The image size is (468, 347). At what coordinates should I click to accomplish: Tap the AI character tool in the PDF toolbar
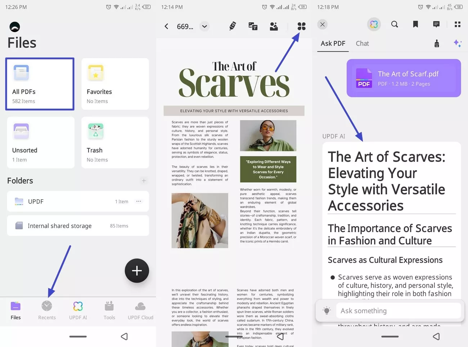[274, 26]
